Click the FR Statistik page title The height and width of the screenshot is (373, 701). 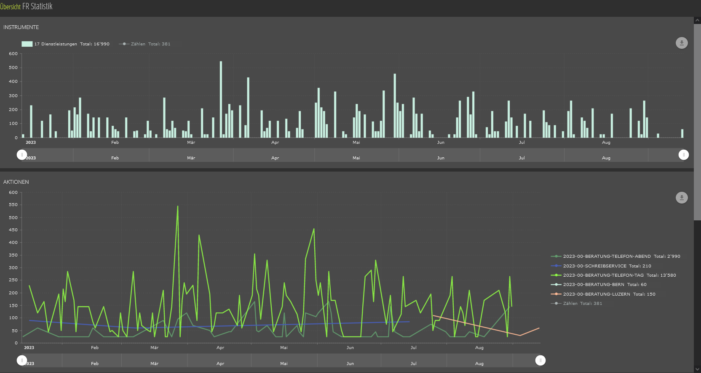pos(37,7)
